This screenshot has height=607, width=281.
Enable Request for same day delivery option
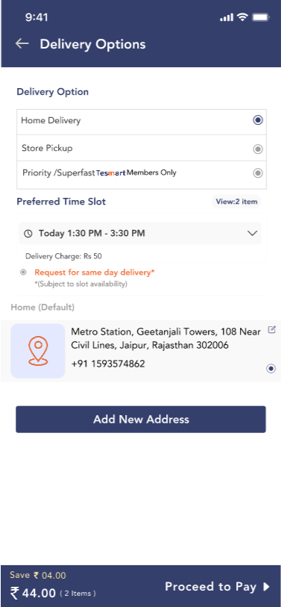point(23,273)
